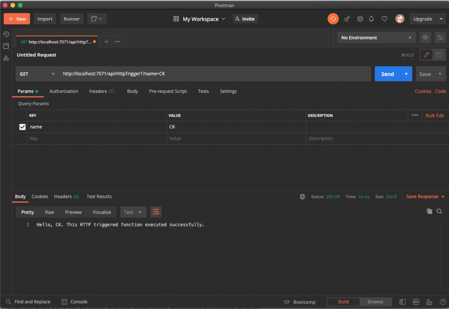The width and height of the screenshot is (449, 309).
Task: Switch to two-pane view icon
Action: (x=416, y=302)
